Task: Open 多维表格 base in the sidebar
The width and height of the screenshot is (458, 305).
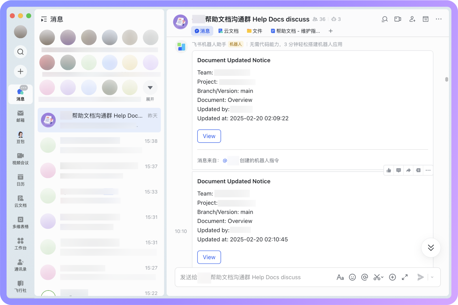Action: pyautogui.click(x=20, y=223)
